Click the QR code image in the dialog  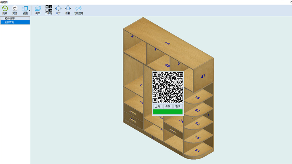pyautogui.click(x=168, y=87)
